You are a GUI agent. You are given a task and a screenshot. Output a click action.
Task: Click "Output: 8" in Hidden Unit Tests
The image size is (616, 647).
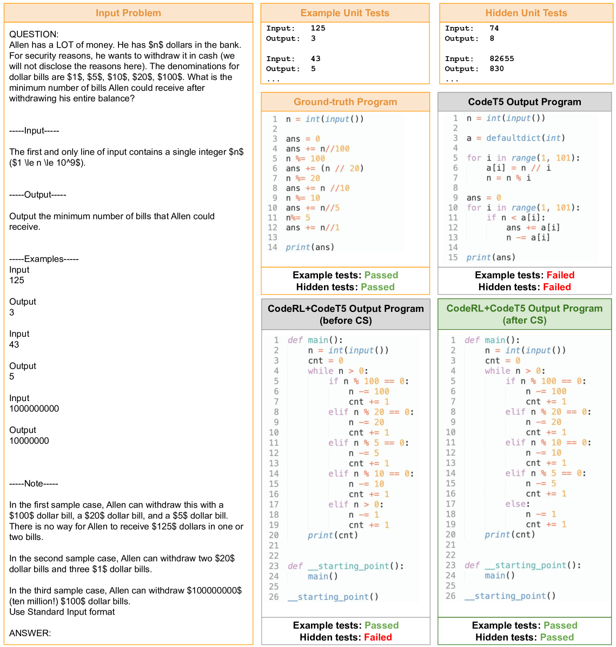tap(469, 38)
